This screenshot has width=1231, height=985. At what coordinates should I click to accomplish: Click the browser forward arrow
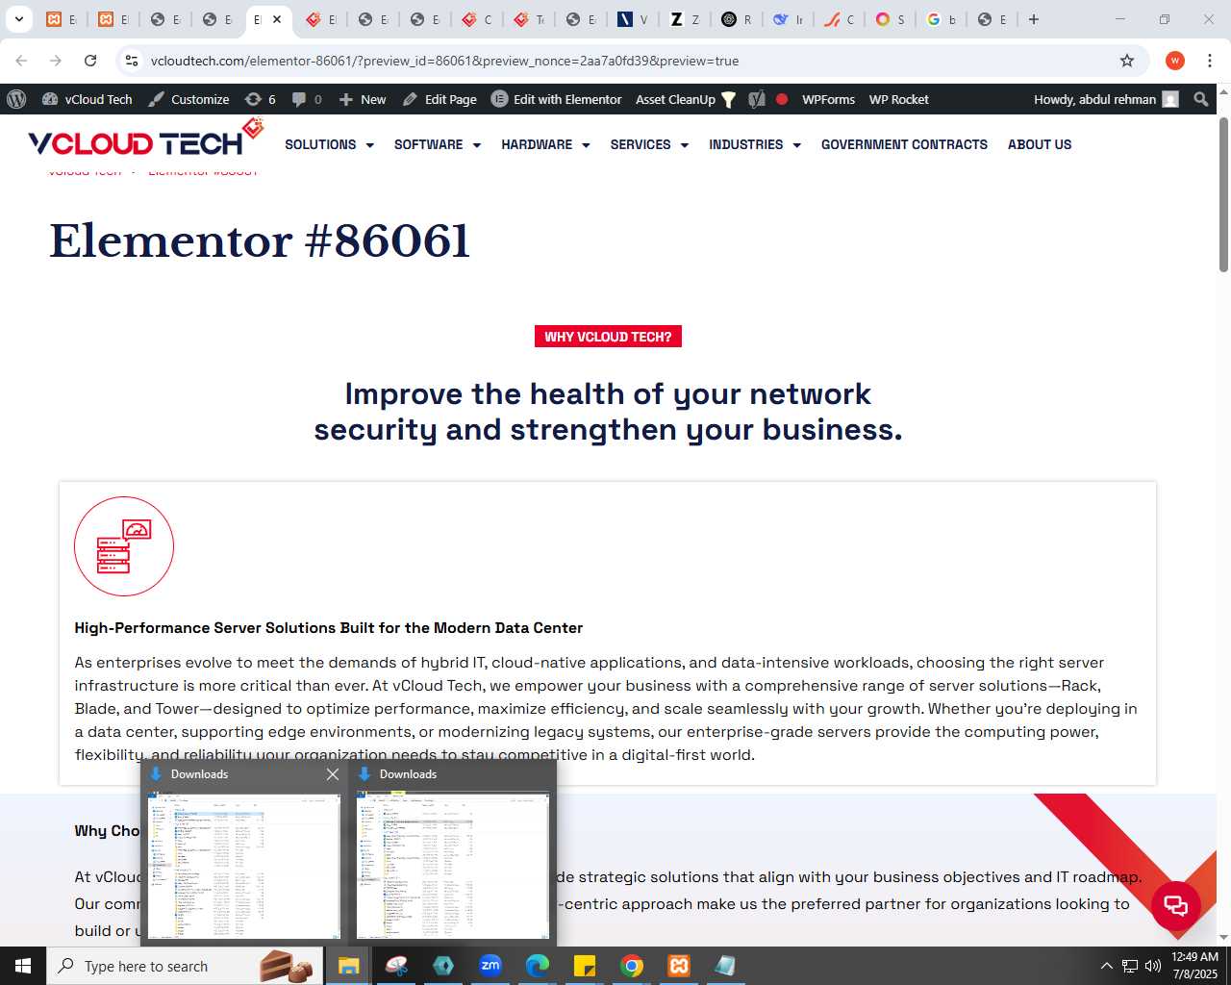point(56,61)
